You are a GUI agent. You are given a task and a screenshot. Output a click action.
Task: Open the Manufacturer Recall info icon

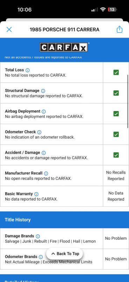click(x=46, y=173)
